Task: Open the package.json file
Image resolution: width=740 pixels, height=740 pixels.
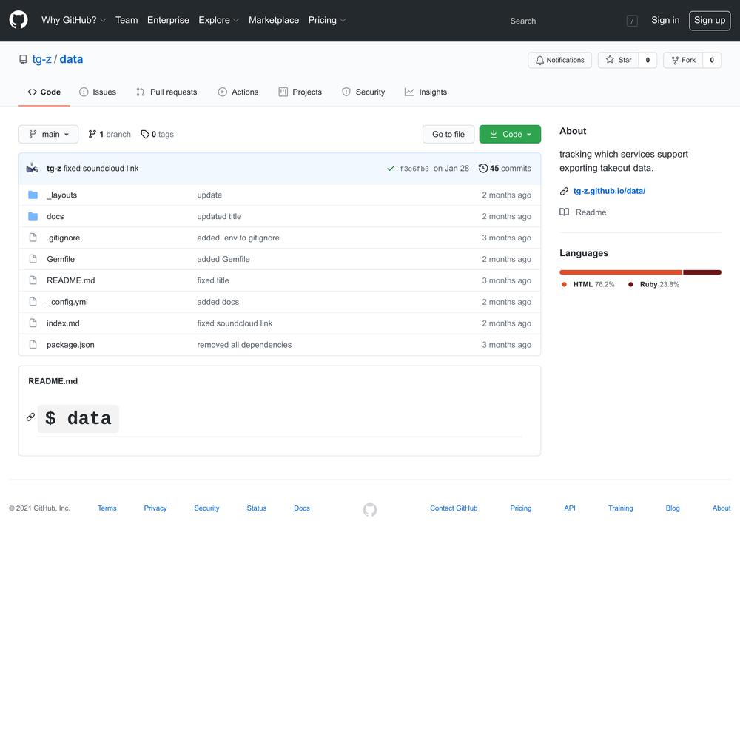Action: pos(70,345)
